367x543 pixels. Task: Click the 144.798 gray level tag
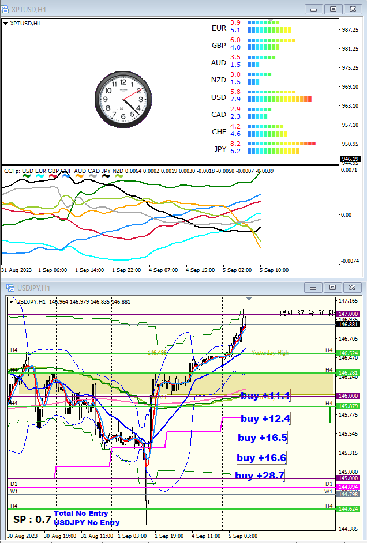coord(348,494)
